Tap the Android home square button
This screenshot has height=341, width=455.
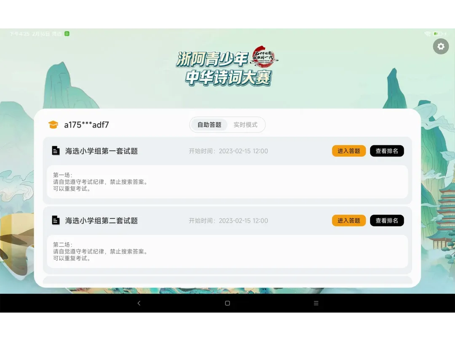point(227,303)
